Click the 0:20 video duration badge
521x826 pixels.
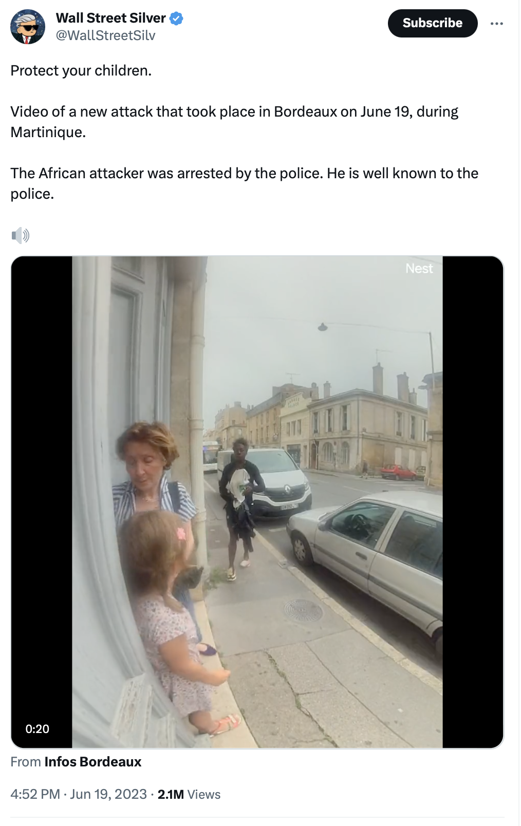(38, 729)
